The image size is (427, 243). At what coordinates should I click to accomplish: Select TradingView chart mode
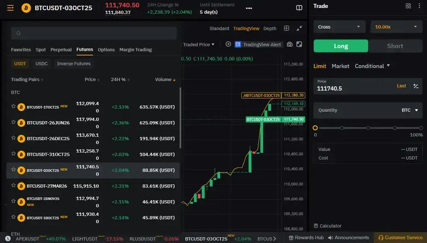[x=246, y=28]
